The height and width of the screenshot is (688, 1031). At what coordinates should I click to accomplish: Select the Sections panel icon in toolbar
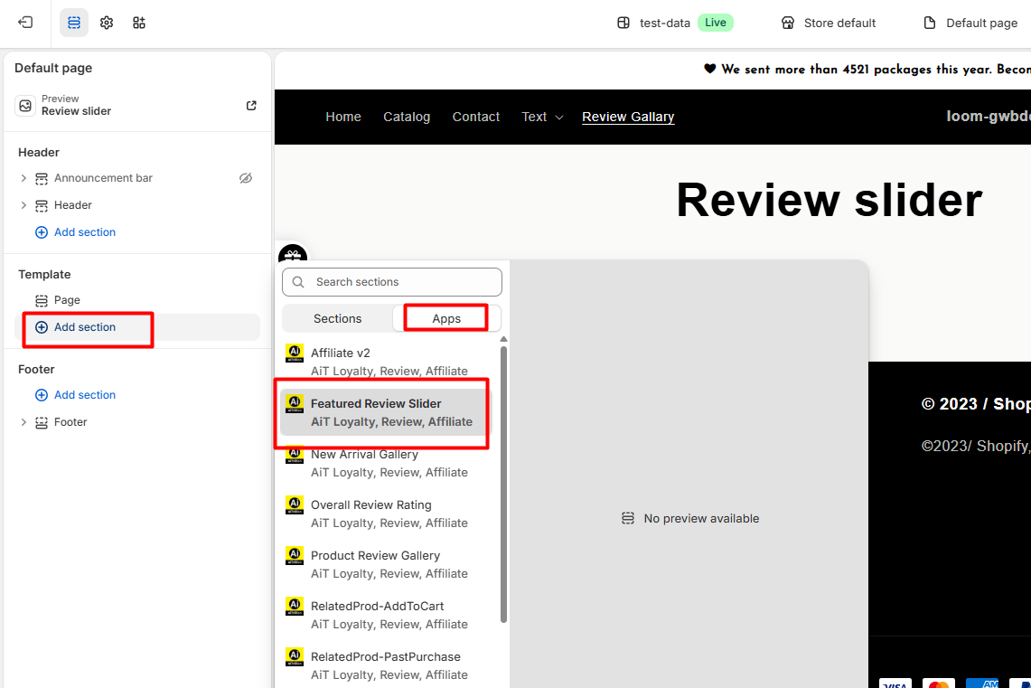(74, 23)
